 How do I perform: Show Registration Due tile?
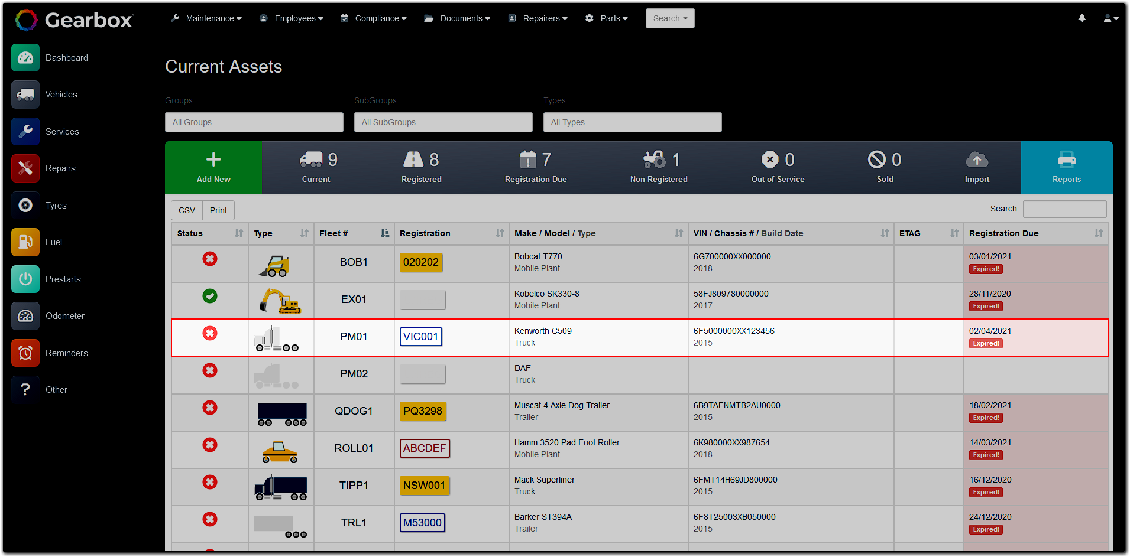[x=536, y=168]
